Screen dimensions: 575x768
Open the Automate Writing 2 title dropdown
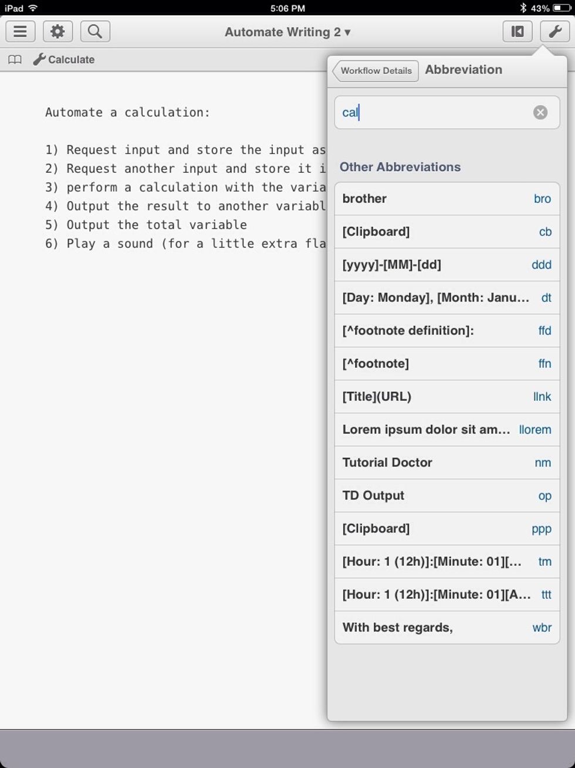point(287,32)
